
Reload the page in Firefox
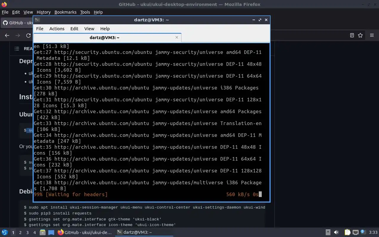tap(28, 35)
